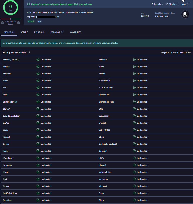Click the Undetected checkmark icon for Microsoft
This screenshot has width=193, height=204.
[x=134, y=186]
